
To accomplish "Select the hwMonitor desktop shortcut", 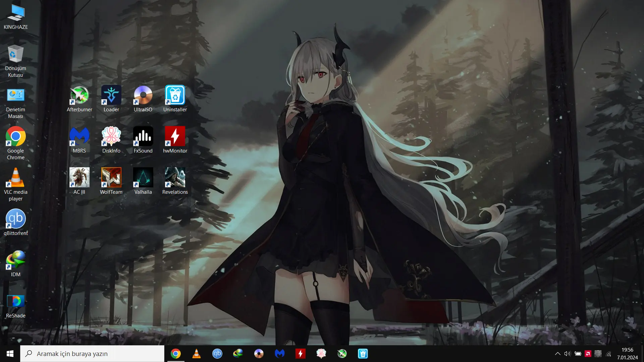I will pyautogui.click(x=175, y=140).
